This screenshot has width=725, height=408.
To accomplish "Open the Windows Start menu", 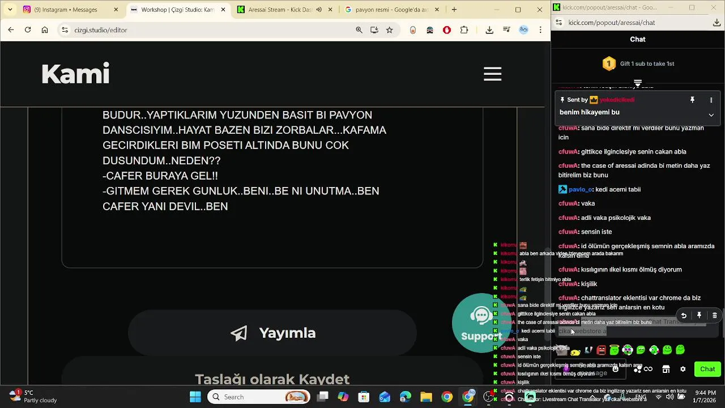I will 195,397.
